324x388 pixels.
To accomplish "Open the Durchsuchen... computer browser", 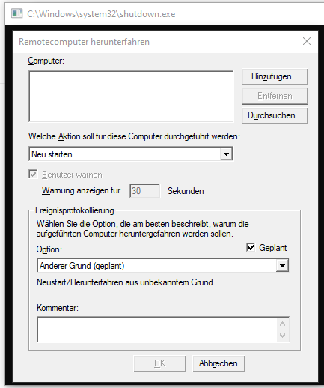I will click(275, 115).
